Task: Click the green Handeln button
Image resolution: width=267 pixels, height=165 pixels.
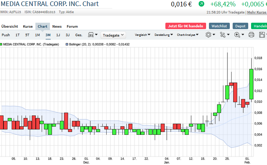Action: pos(259,26)
